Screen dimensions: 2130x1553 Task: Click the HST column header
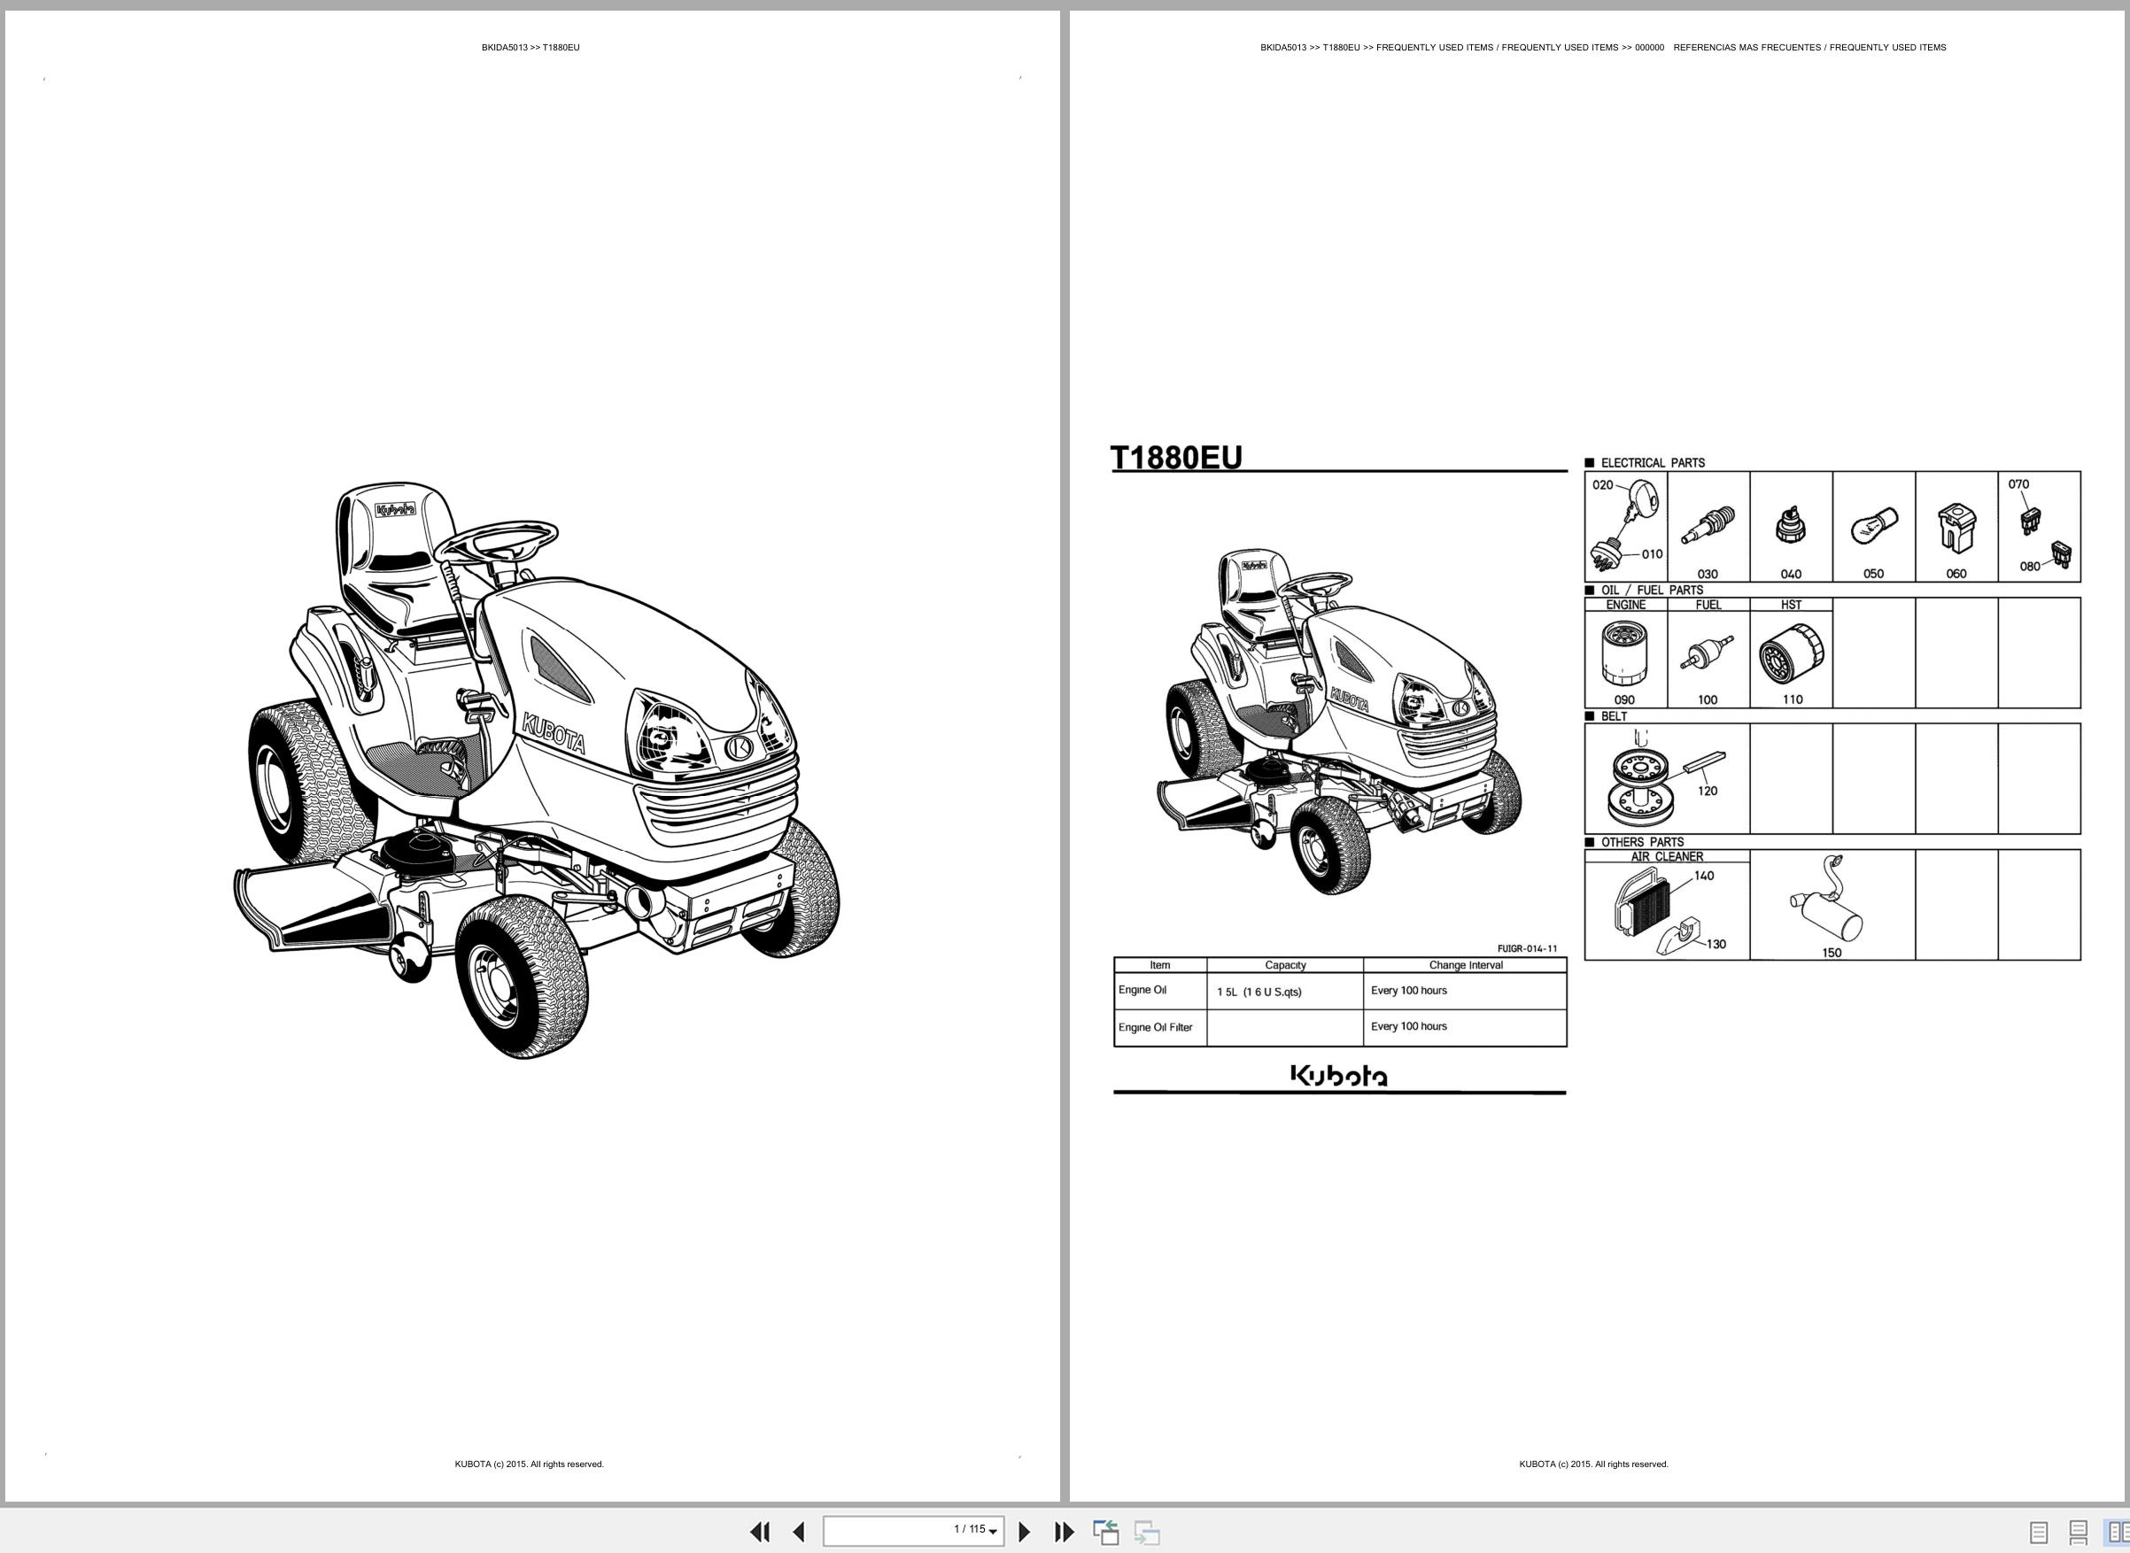click(1792, 605)
